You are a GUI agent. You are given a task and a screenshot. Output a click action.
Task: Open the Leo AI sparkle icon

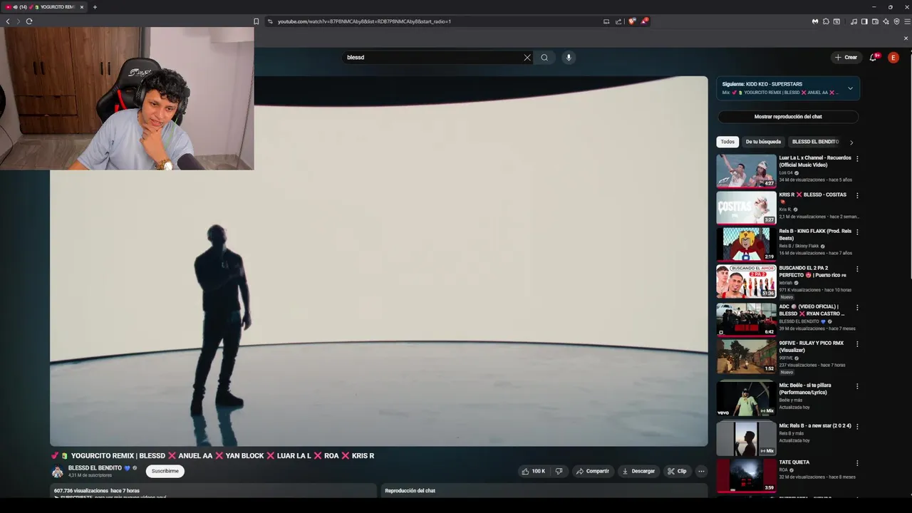click(886, 21)
